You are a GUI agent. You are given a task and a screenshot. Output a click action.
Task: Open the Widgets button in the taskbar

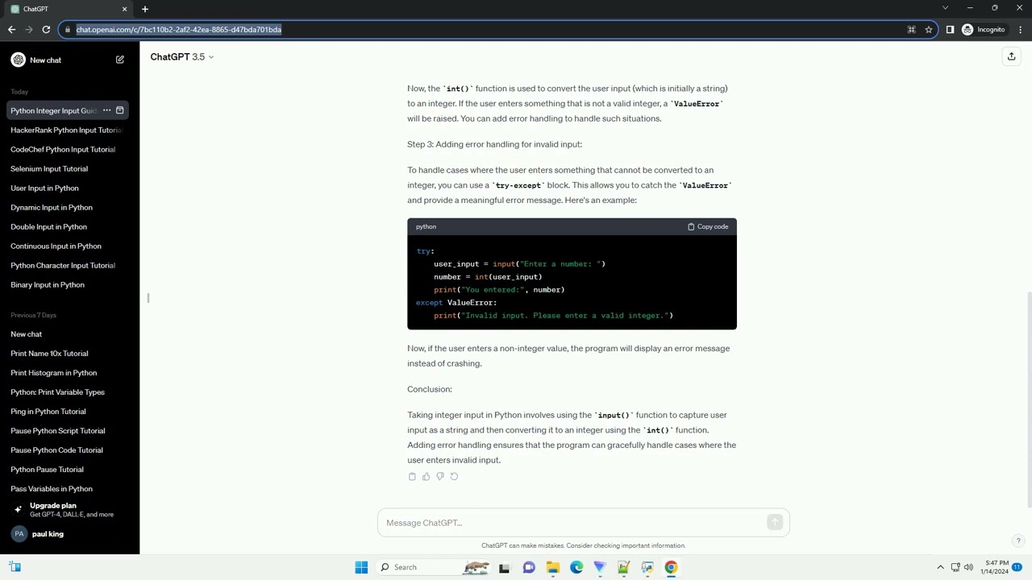coord(15,567)
